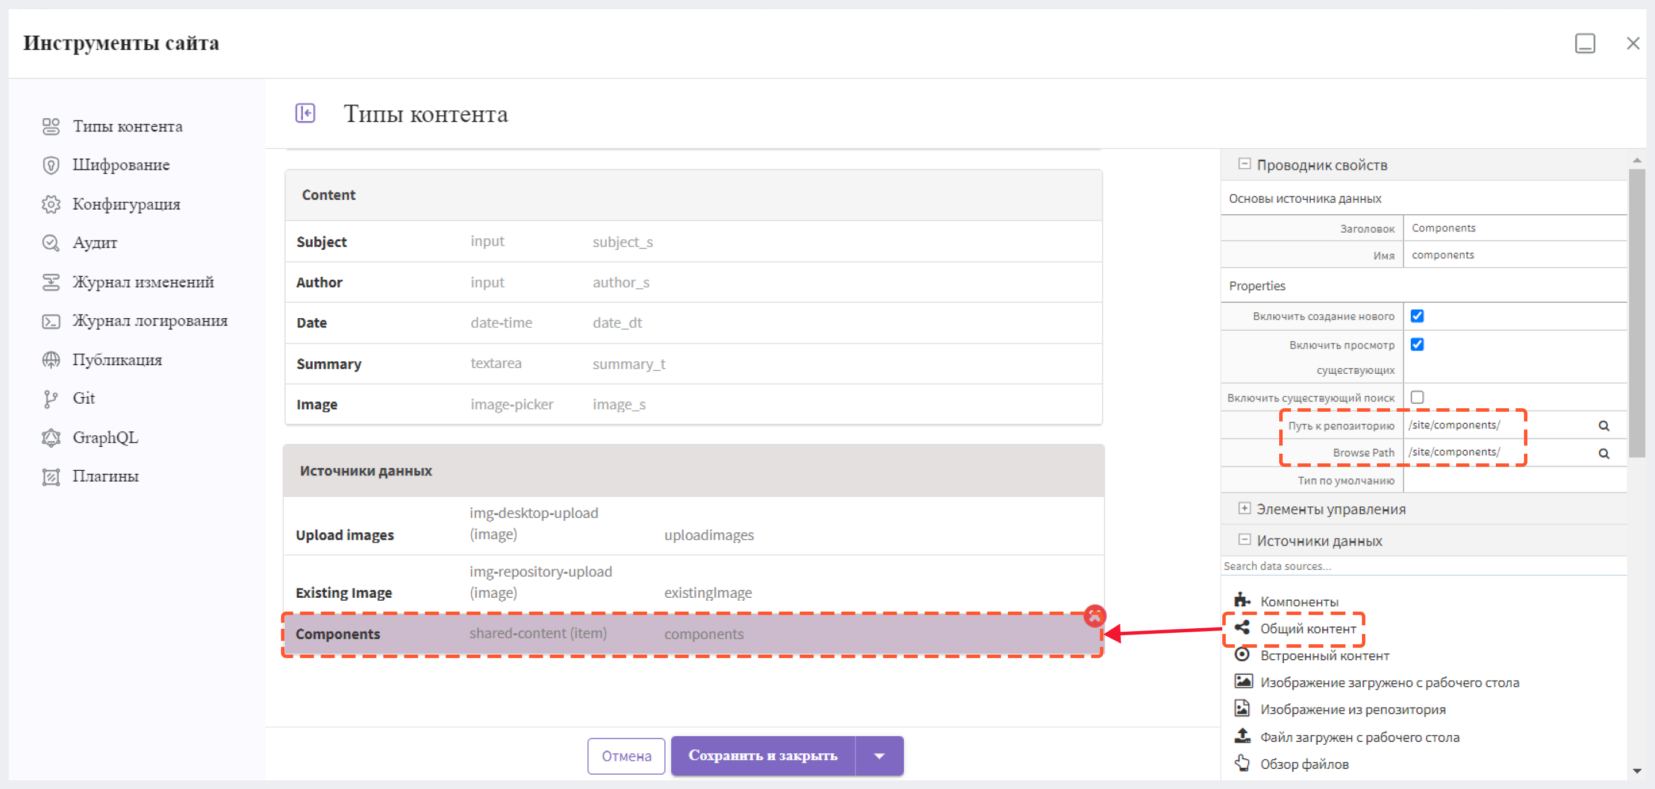Screen dimensions: 1655x789
Task: Click the Плагины icon
Action: 51,477
